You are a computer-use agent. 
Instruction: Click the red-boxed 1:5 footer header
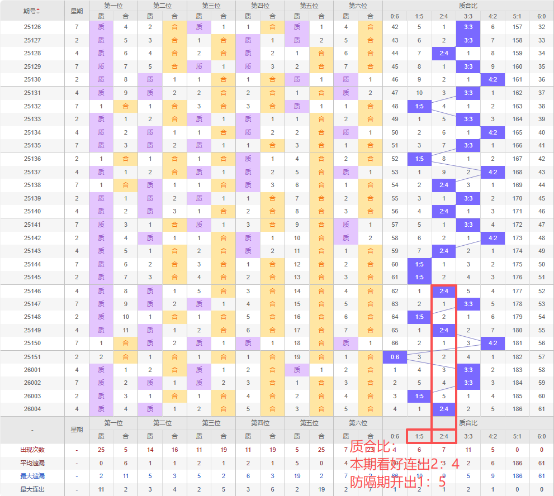[x=419, y=436]
